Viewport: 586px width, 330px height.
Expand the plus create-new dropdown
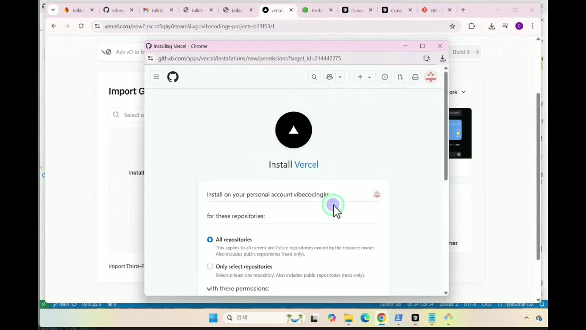click(x=364, y=77)
